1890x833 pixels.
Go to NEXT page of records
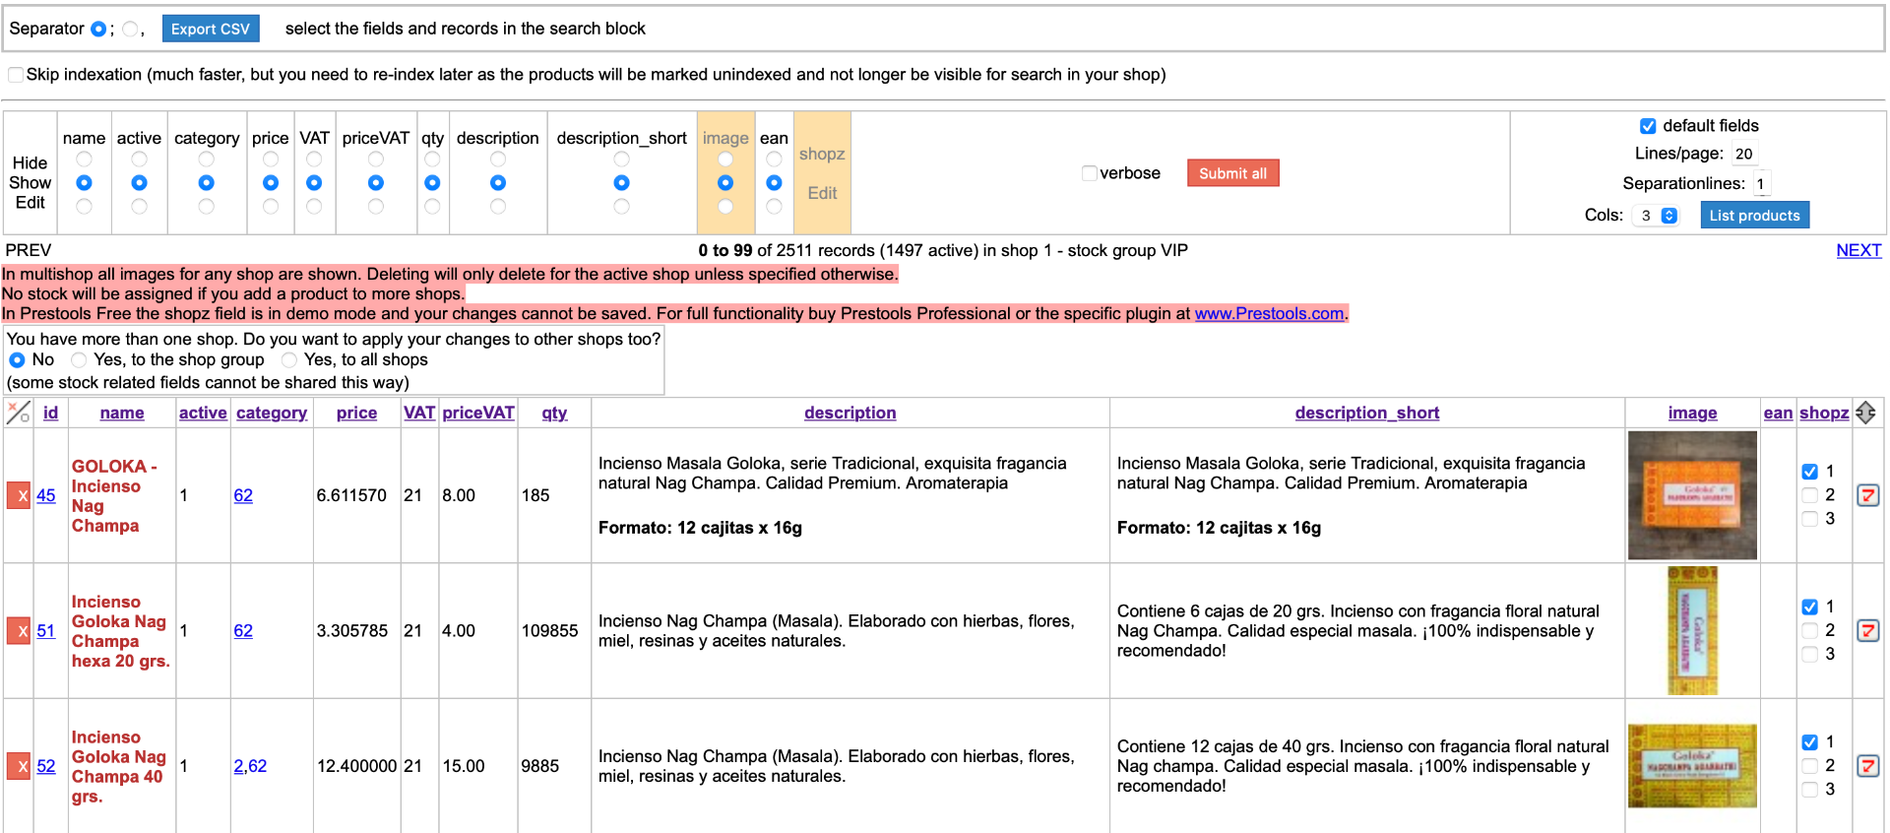1858,250
